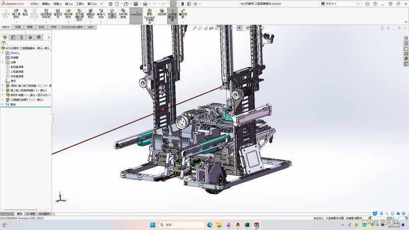
Task: Switch to the FeatureManager design tree tab
Action: point(4,38)
